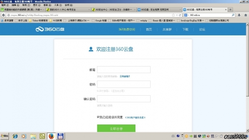Click the 密码 input field

point(124,84)
